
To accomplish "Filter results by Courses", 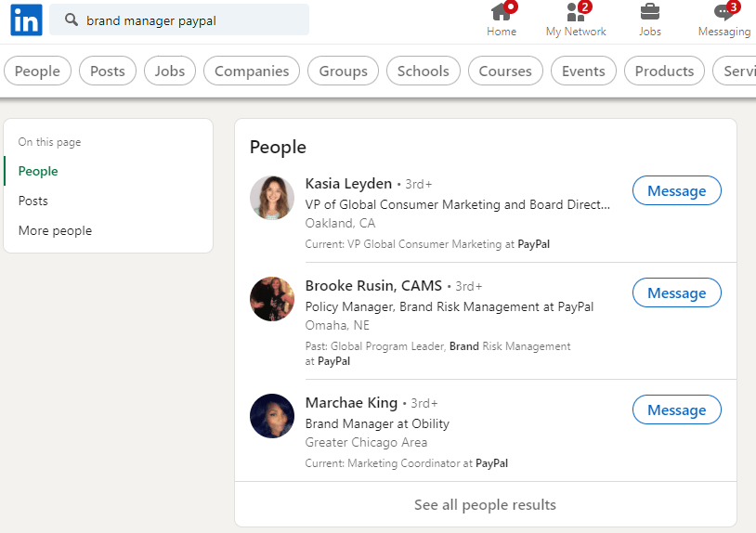I will tap(505, 71).
